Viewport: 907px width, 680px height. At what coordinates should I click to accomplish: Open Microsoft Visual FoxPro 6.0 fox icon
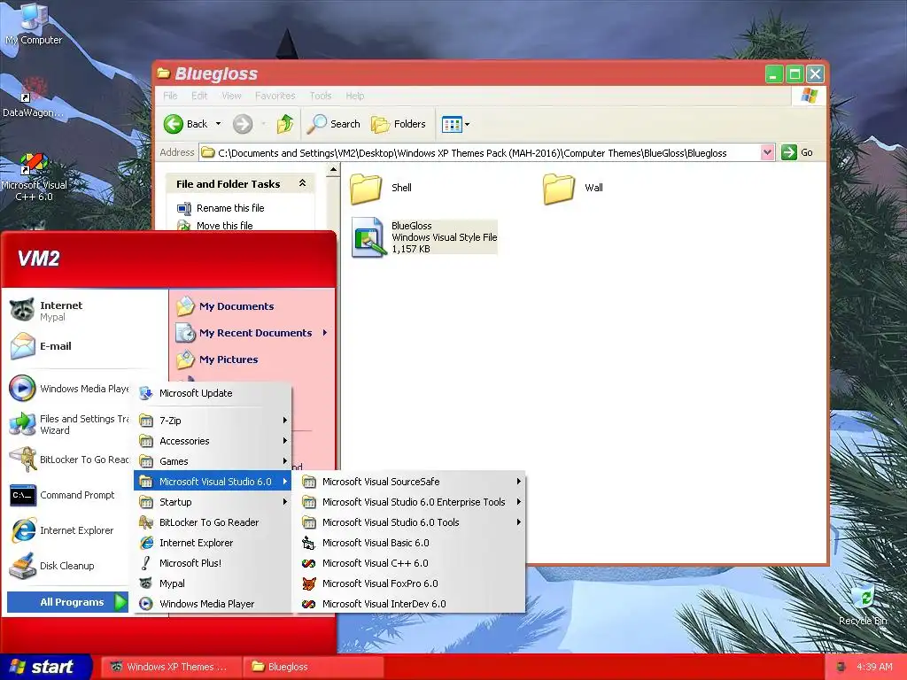point(309,583)
